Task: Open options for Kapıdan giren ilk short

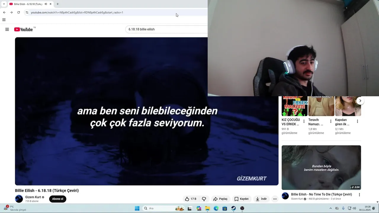Action: pyautogui.click(x=357, y=121)
